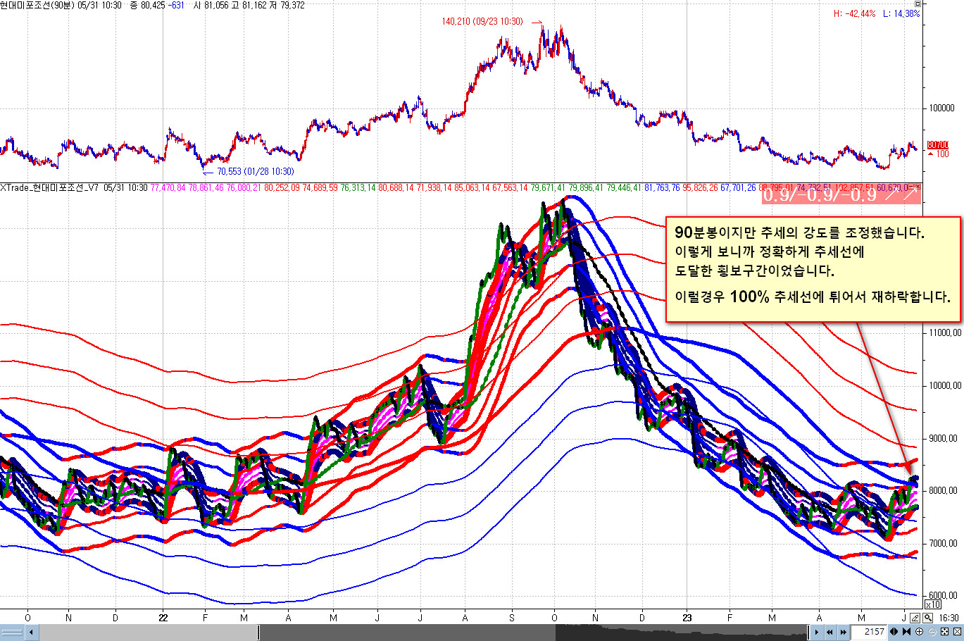Image resolution: width=964 pixels, height=641 pixels.
Task: Toggle the x10 scale multiplier box
Action: click(x=932, y=604)
